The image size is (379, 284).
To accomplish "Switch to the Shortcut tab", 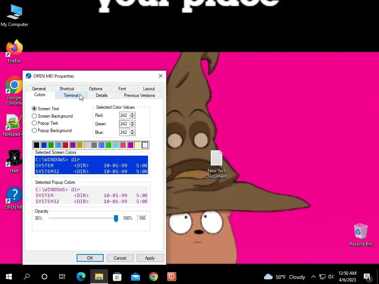I will (67, 89).
